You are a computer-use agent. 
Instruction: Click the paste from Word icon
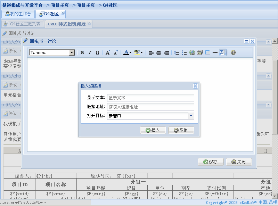pos(222,53)
